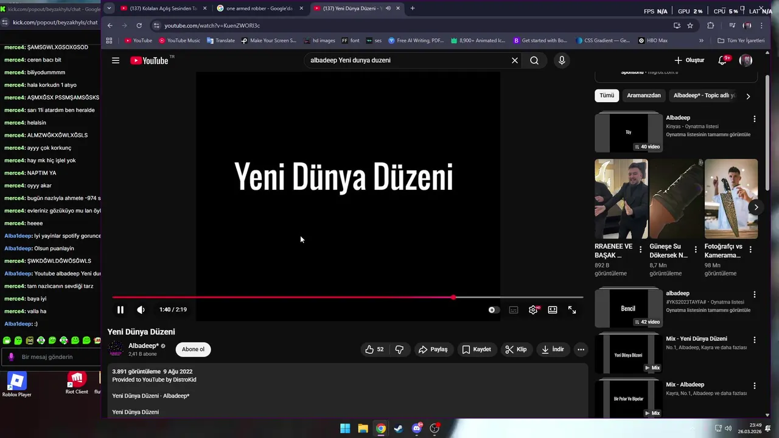Dislike the video

(x=400, y=349)
